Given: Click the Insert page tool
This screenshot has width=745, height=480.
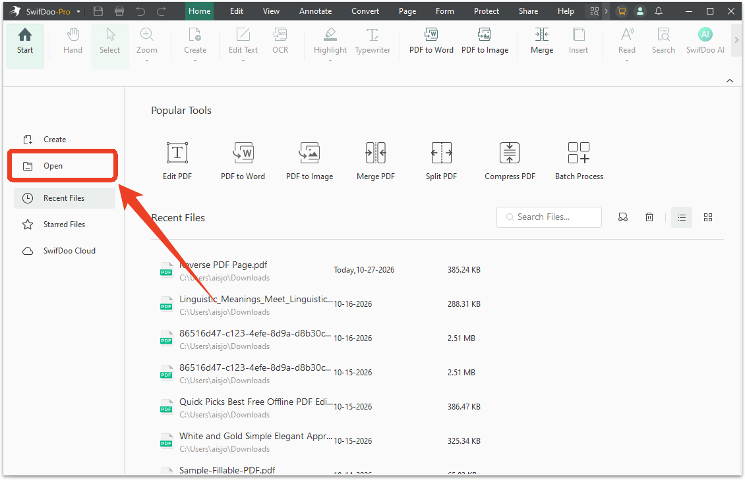Looking at the screenshot, I should 578,41.
